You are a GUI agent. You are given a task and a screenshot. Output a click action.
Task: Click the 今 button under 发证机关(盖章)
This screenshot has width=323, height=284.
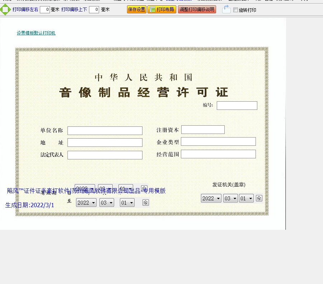click(259, 198)
